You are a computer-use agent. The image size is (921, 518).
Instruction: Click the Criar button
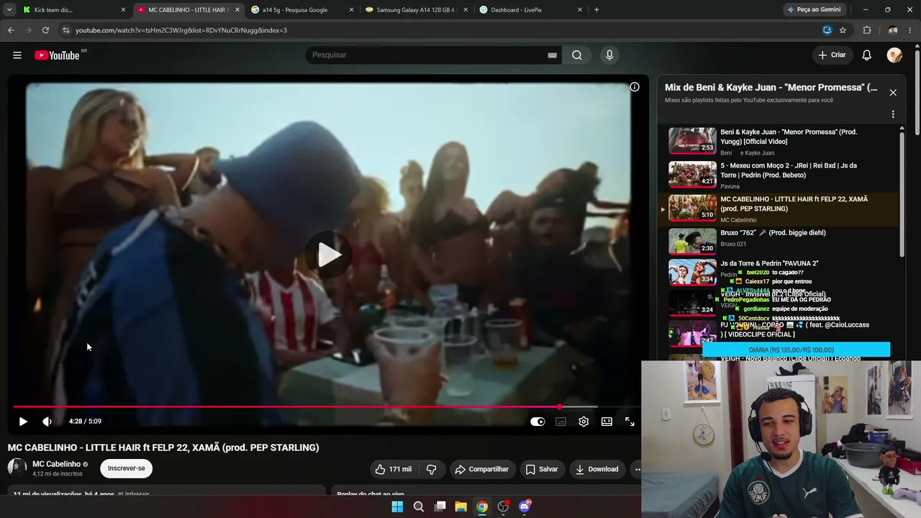pyautogui.click(x=832, y=55)
